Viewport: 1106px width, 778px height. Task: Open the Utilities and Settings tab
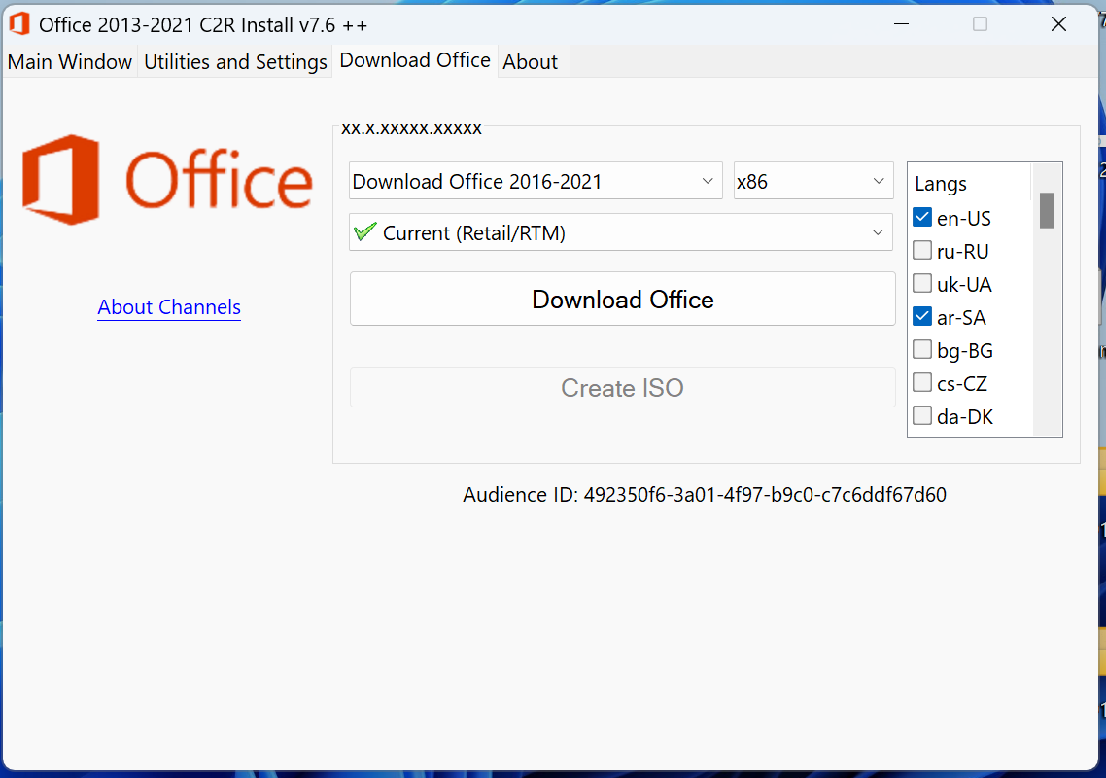pyautogui.click(x=235, y=62)
